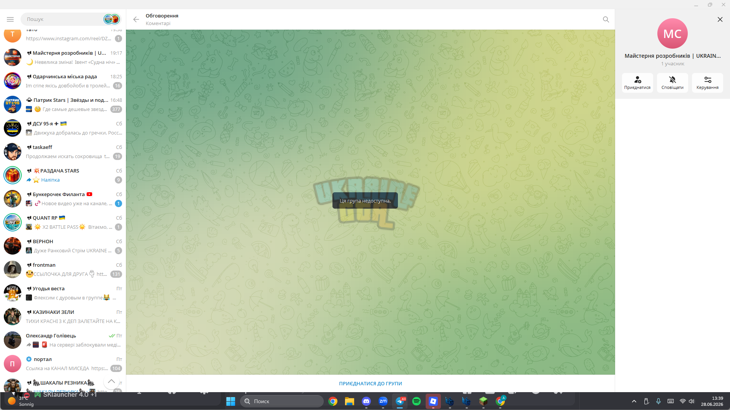Go back with the arrow icon
This screenshot has height=410, width=730.
click(x=136, y=19)
